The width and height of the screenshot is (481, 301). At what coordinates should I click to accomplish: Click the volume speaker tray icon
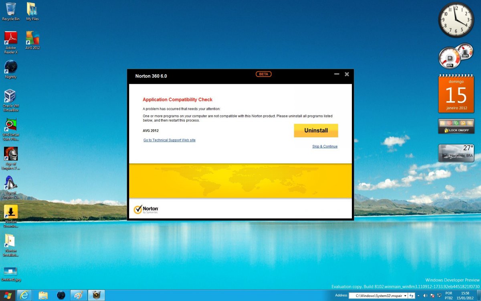(425, 296)
